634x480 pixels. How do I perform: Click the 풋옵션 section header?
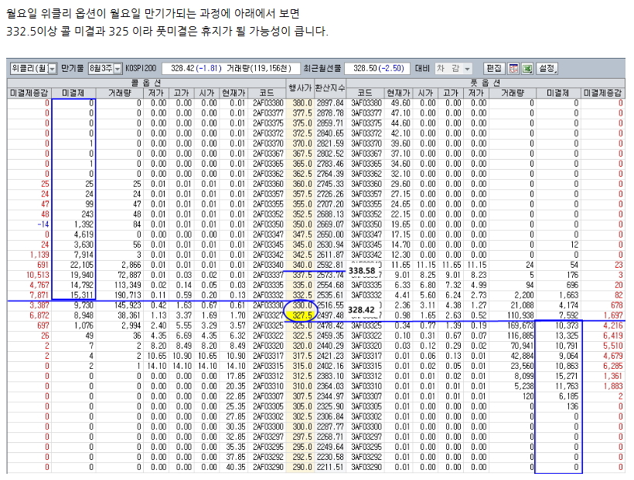(485, 81)
